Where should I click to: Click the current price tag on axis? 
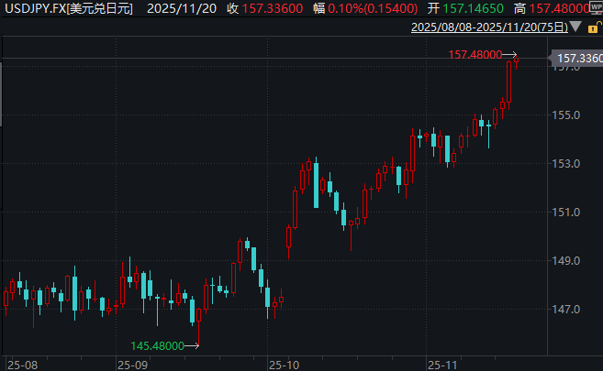(x=577, y=58)
